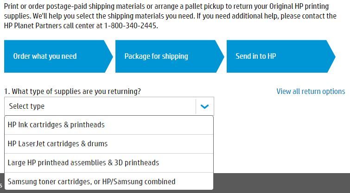Click the blue chevron arrow on the type selector
The height and width of the screenshot is (193, 350).
click(x=204, y=106)
